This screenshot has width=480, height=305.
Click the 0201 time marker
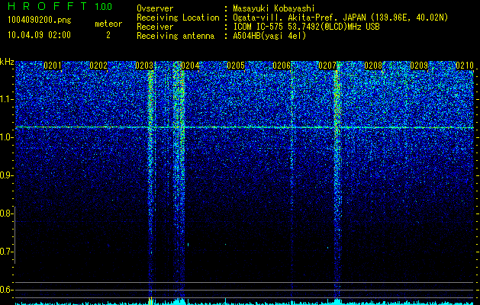point(53,66)
